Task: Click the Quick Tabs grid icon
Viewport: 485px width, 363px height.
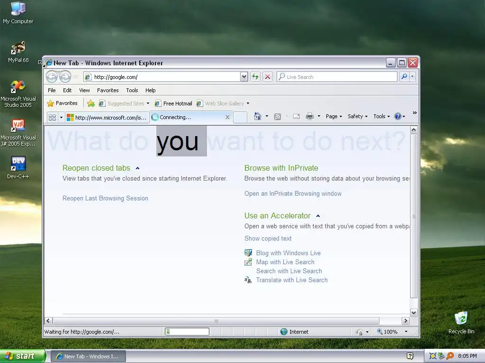Action: (52, 117)
